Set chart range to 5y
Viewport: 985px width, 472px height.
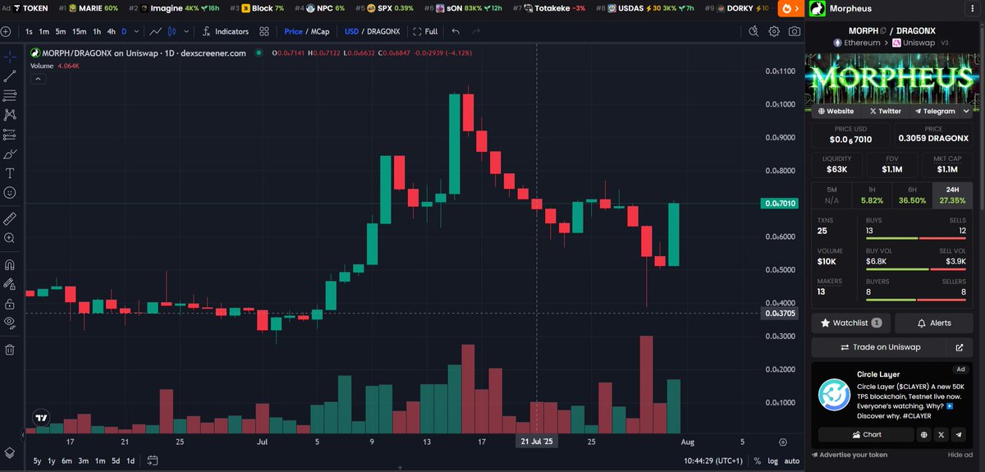point(38,461)
